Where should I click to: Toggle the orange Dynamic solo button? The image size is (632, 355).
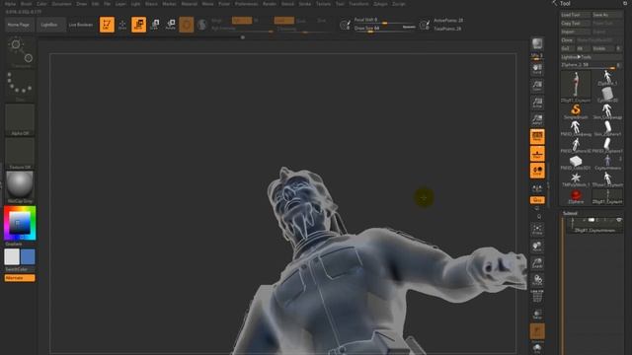(537, 331)
